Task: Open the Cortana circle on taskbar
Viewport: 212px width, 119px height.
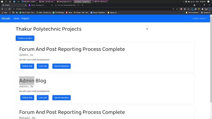Action: click(10, 2)
